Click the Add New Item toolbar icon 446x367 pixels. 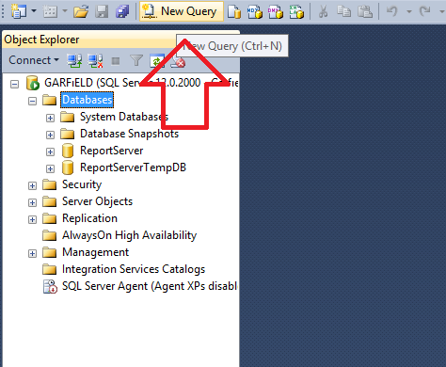pyautogui.click(x=50, y=11)
